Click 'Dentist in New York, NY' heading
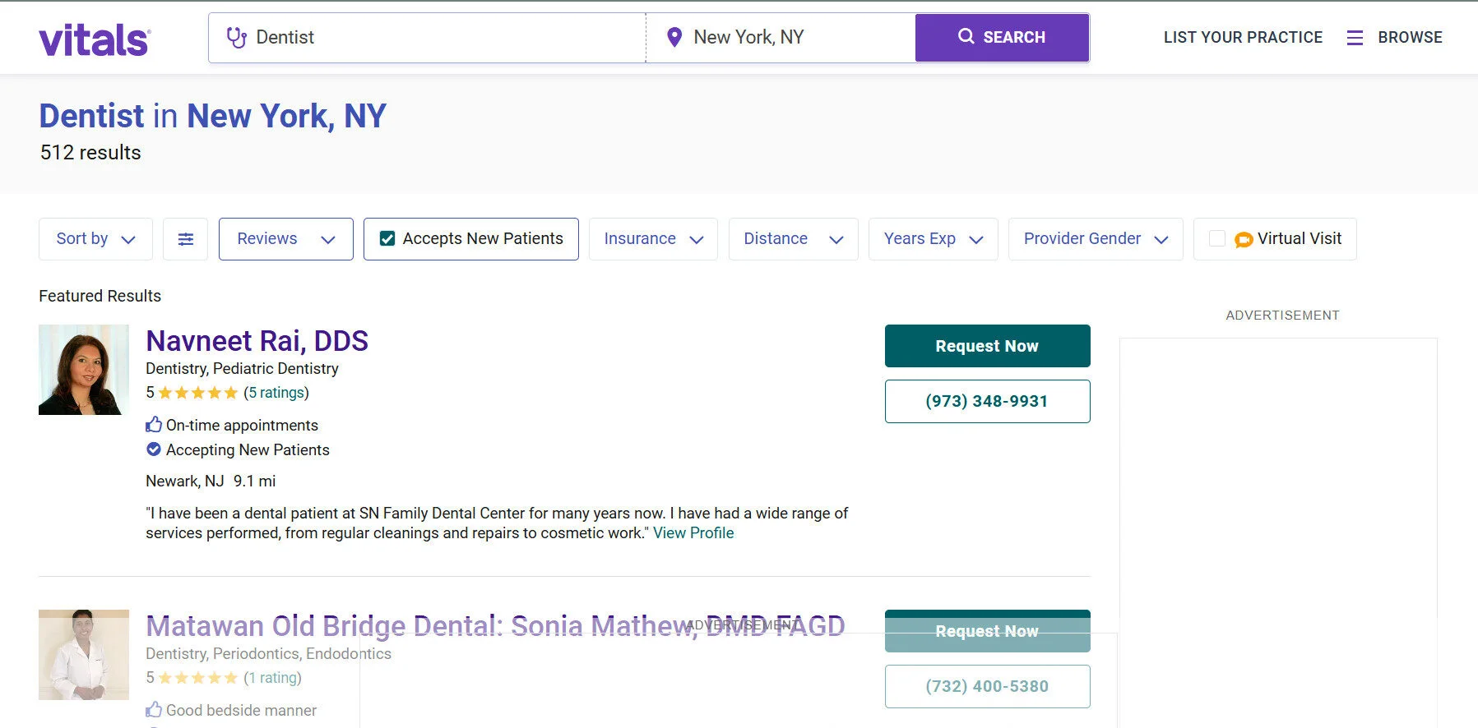This screenshot has height=728, width=1478. (212, 117)
